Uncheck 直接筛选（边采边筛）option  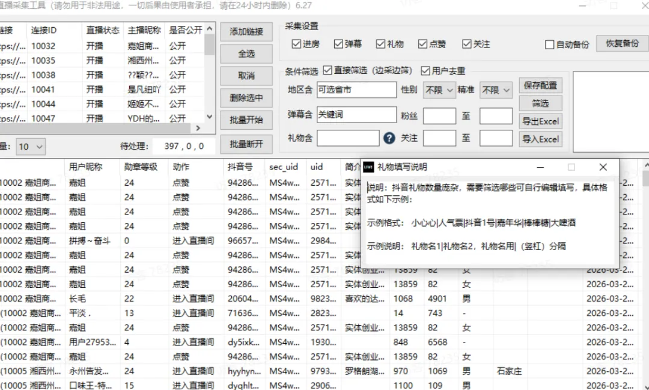click(328, 71)
